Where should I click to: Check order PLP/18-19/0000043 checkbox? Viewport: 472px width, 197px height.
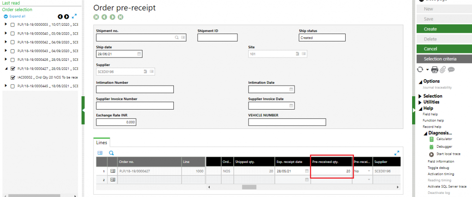pos(12,51)
